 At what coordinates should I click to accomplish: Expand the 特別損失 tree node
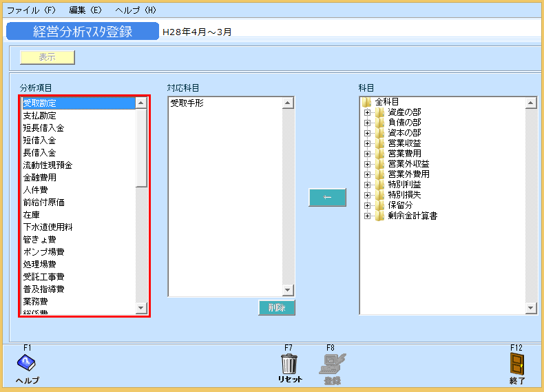pos(367,195)
